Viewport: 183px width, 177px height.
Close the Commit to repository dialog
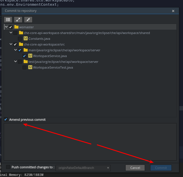click(x=173, y=11)
